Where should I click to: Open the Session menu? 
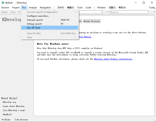(5, 8)
